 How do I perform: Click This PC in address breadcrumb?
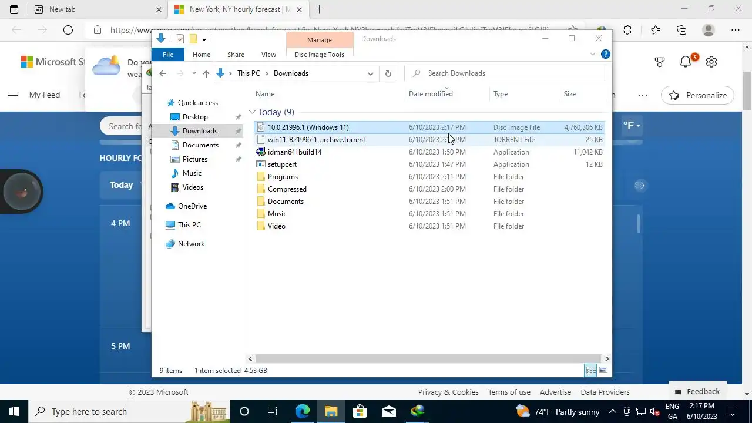tap(249, 73)
